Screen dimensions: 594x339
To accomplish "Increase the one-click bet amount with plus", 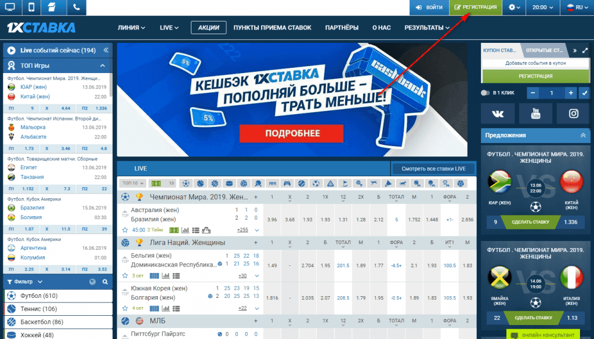I will point(571,93).
